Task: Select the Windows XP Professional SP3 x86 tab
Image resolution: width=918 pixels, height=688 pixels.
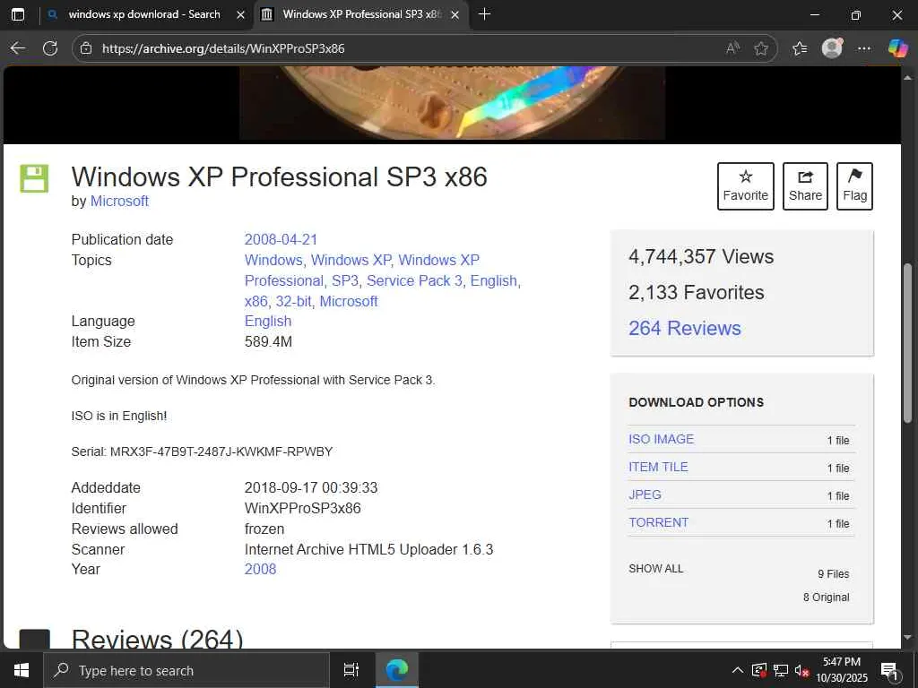Action: point(362,14)
